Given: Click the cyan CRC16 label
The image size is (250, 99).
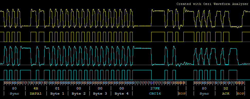Looking at the screenshot, I should click(x=155, y=94).
